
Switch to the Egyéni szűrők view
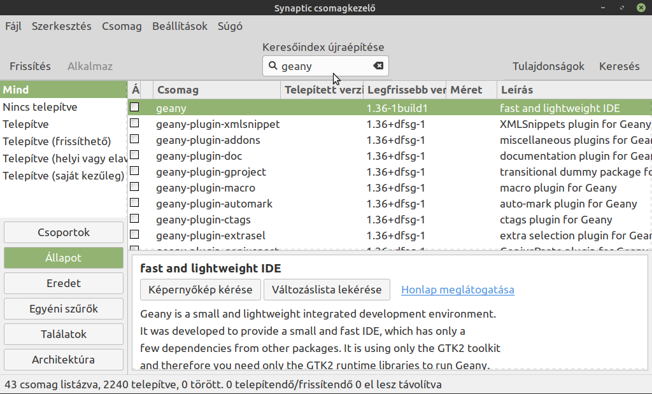pyautogui.click(x=64, y=309)
